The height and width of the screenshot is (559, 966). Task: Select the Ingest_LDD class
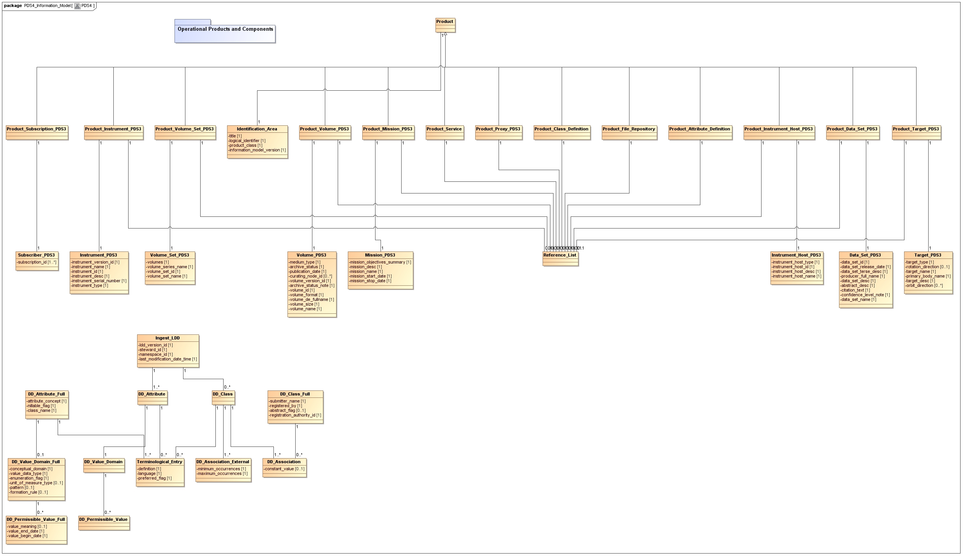click(x=167, y=338)
